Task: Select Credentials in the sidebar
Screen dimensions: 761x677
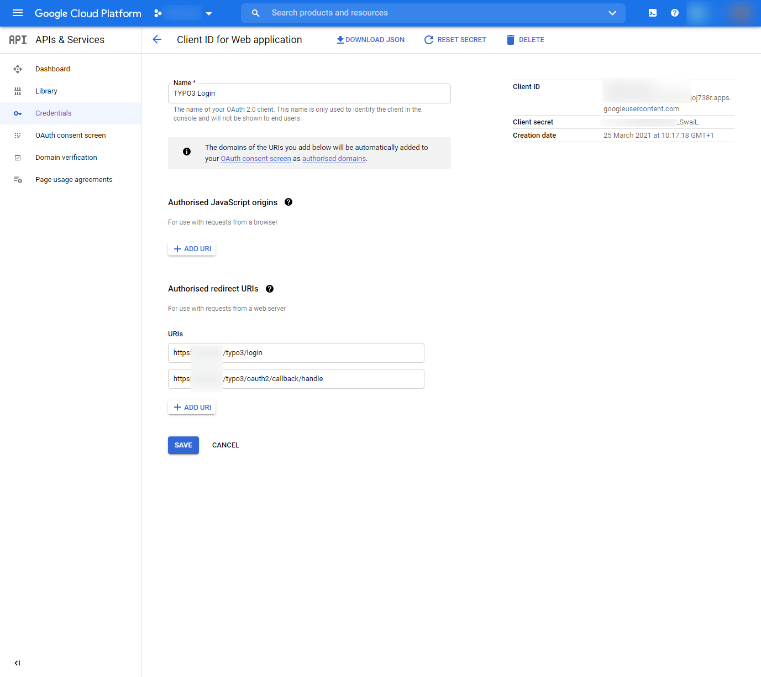Action: (x=70, y=113)
